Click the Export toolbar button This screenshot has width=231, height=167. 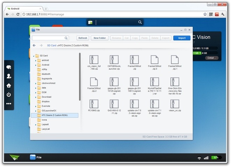[x=166, y=38]
